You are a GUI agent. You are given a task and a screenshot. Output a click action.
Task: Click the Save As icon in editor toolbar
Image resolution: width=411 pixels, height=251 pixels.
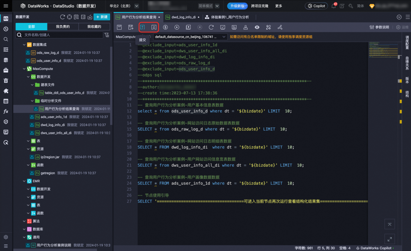coord(131,27)
